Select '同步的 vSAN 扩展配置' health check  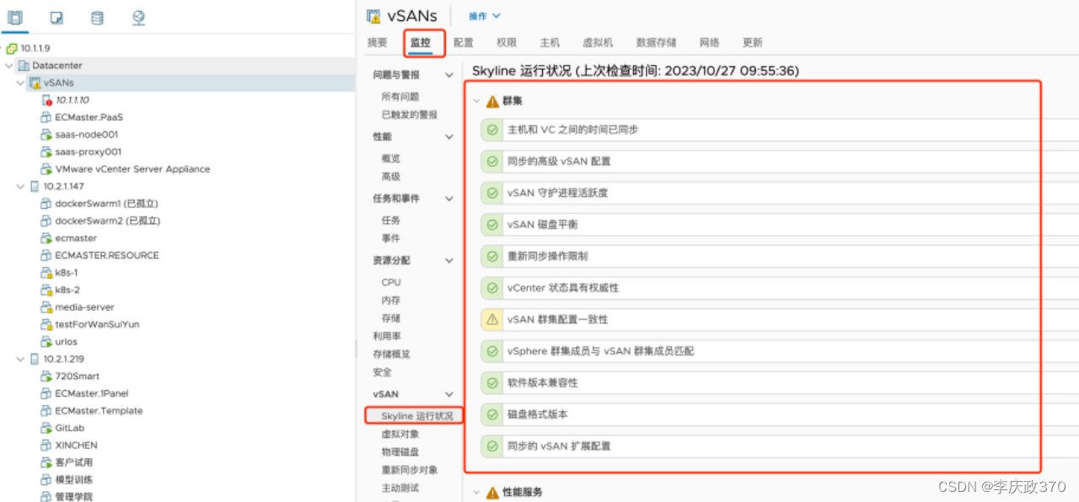(780, 446)
